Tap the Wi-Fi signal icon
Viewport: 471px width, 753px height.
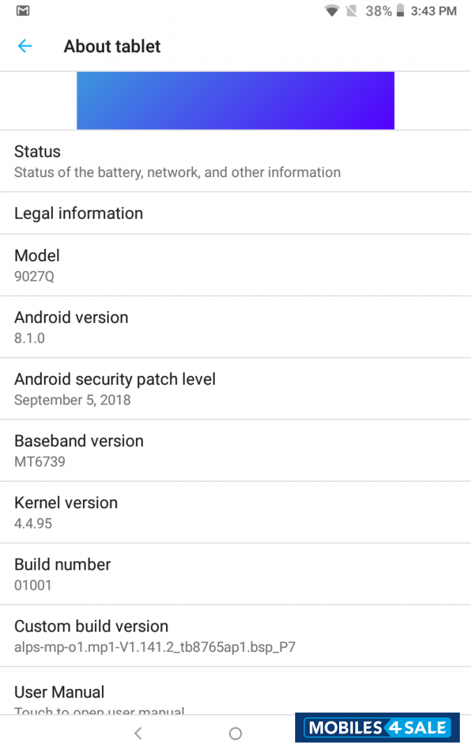(331, 11)
